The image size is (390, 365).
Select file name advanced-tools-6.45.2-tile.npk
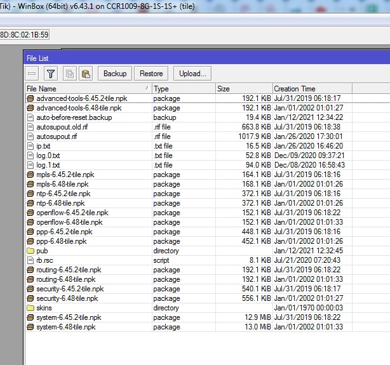coord(82,98)
